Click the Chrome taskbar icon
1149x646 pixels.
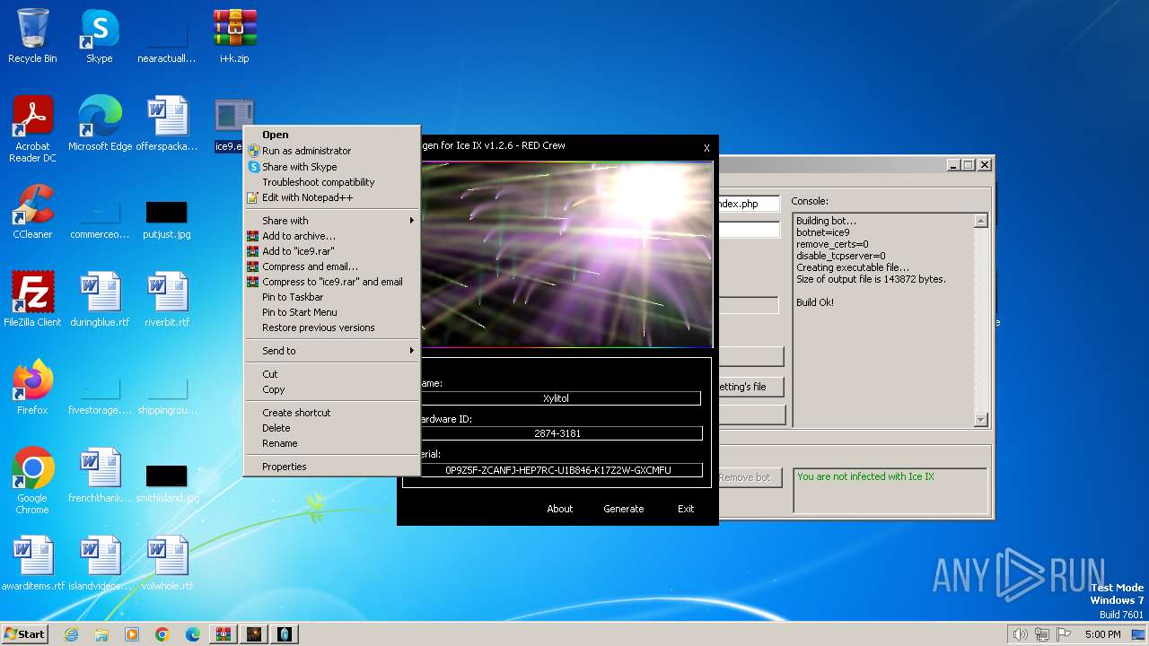(x=162, y=634)
